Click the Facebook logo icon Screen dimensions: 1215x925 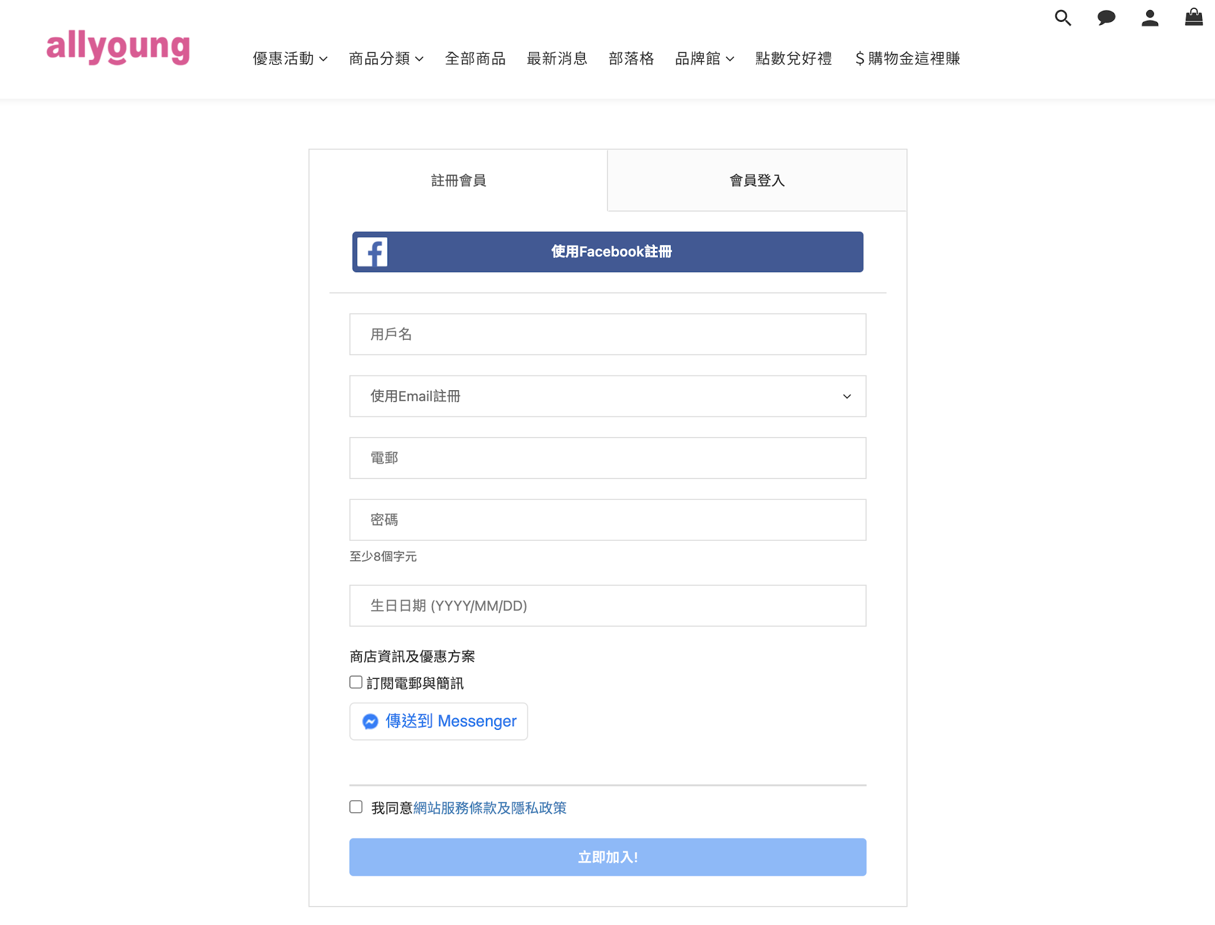click(x=372, y=252)
